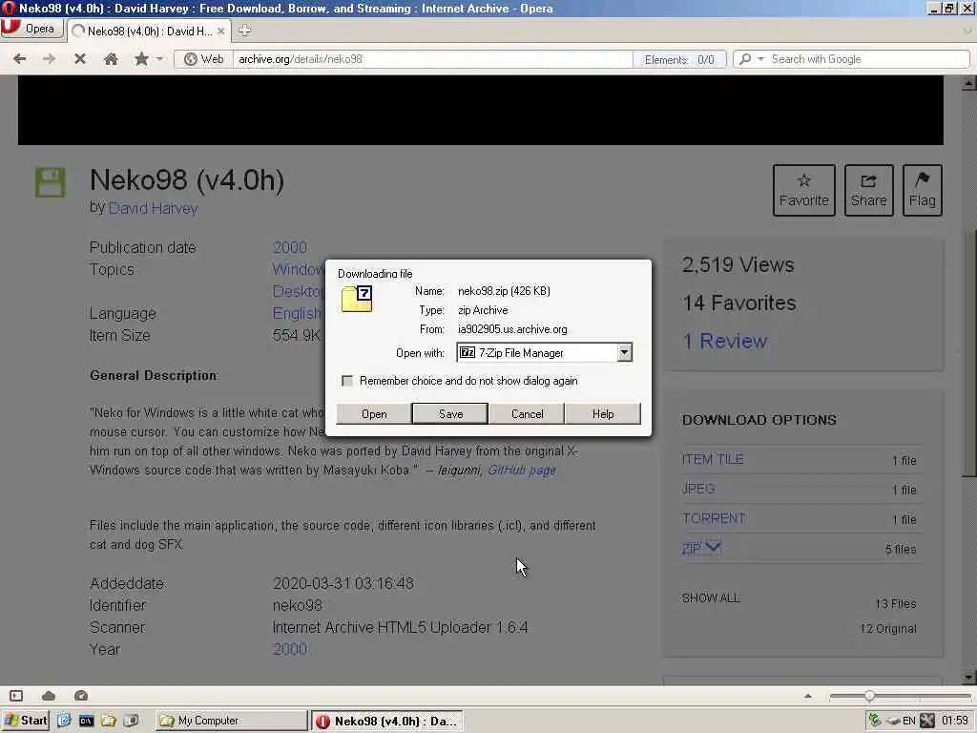Go forward with the forward arrow
The height and width of the screenshot is (733, 977).
point(50,58)
